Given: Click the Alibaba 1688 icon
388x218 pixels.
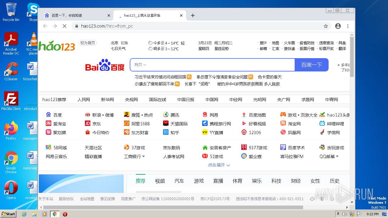Looking at the screenshot, I should coord(127,124).
